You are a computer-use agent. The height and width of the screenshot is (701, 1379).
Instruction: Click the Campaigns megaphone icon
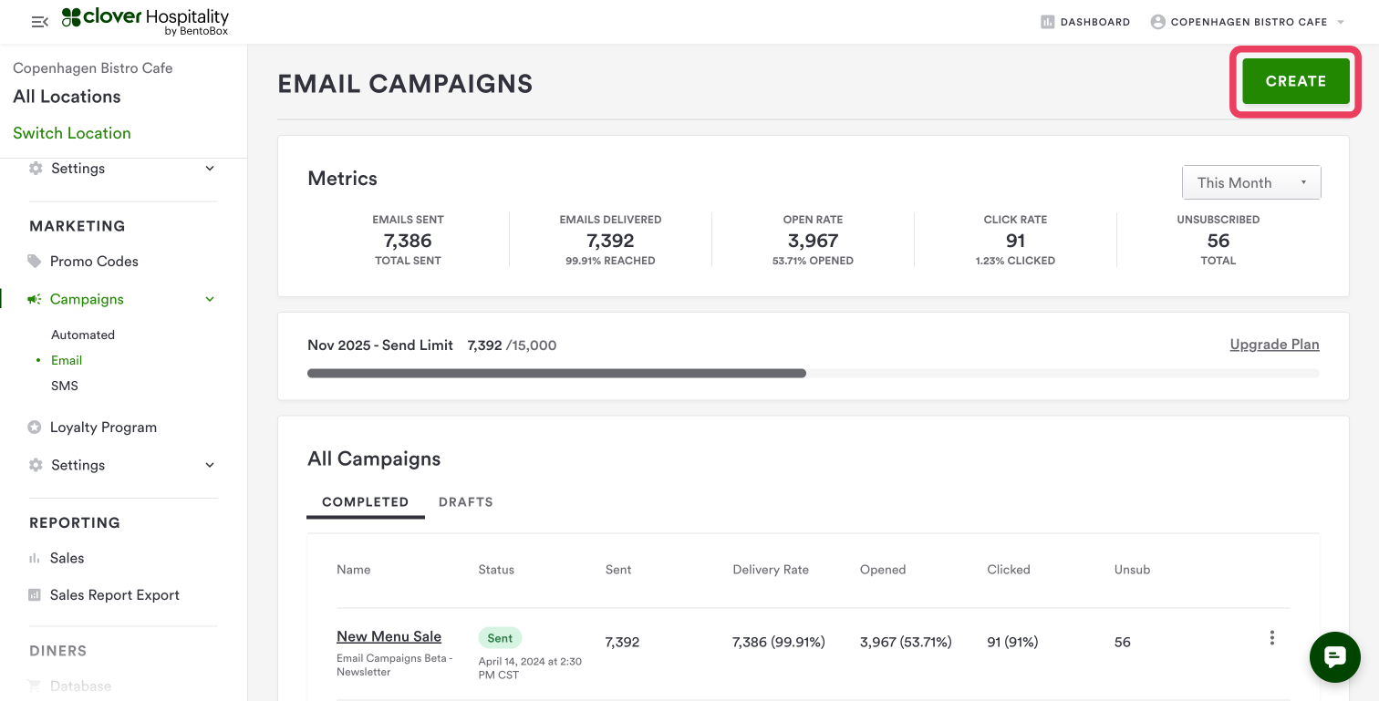tap(35, 299)
